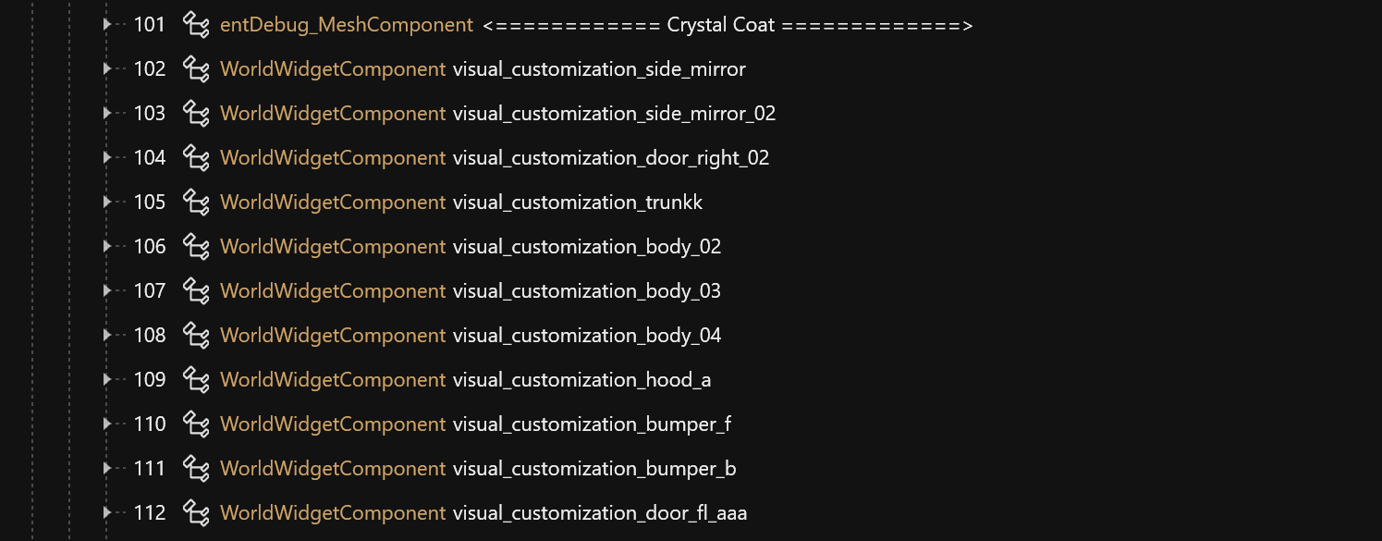Expand the visual_customization_body_04 row arrow
The height and width of the screenshot is (541, 1382).
(107, 335)
